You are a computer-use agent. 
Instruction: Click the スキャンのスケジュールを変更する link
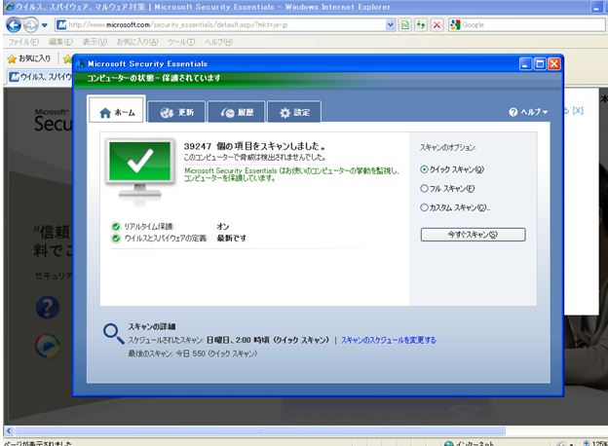click(389, 340)
